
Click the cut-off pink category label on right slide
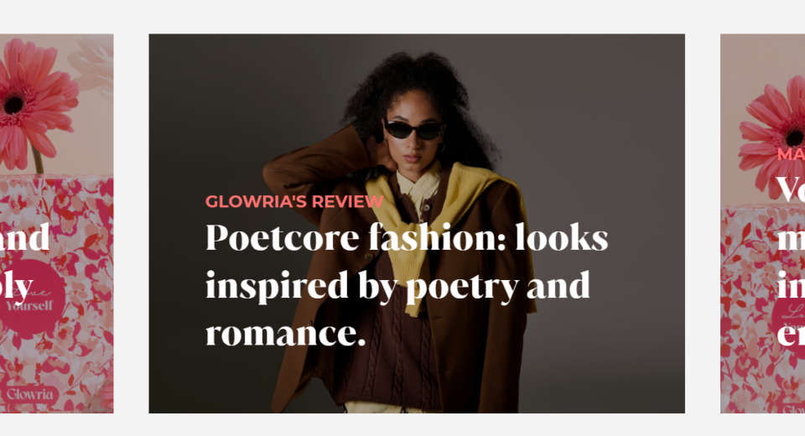point(791,154)
